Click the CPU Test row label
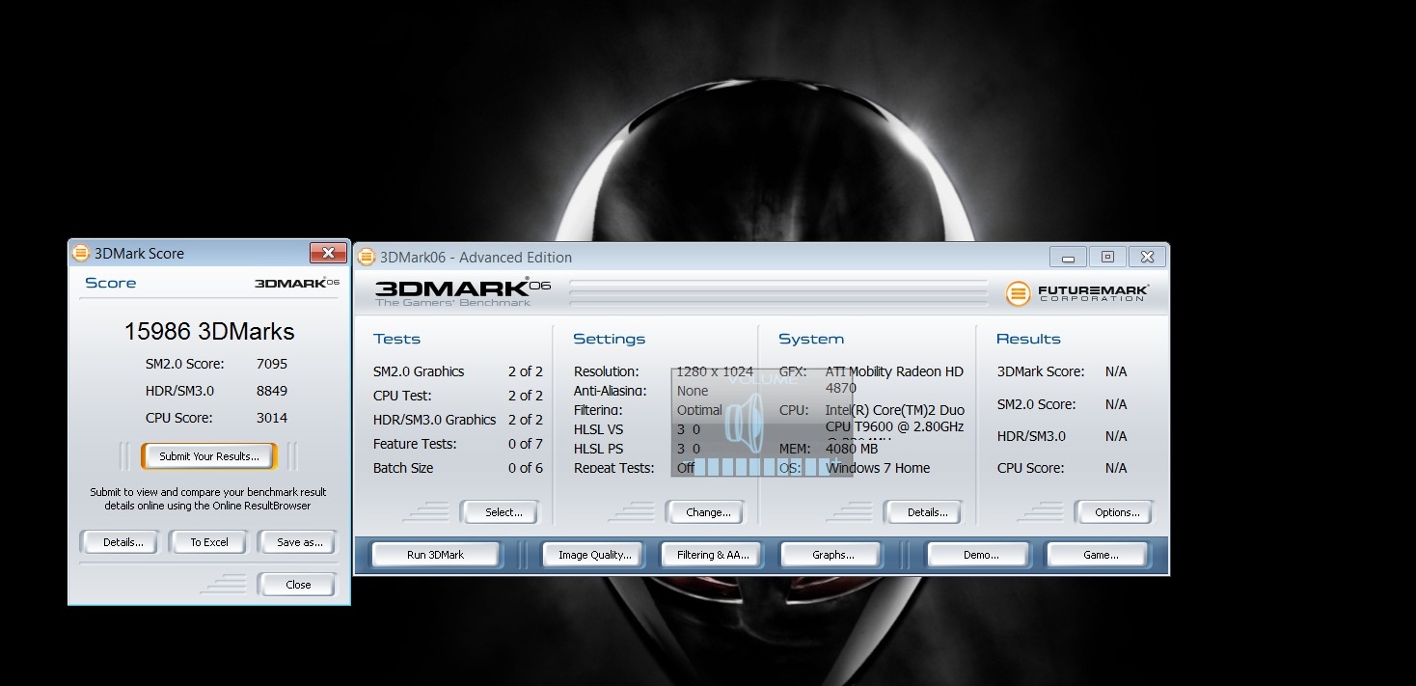This screenshot has height=686, width=1416. tap(402, 396)
